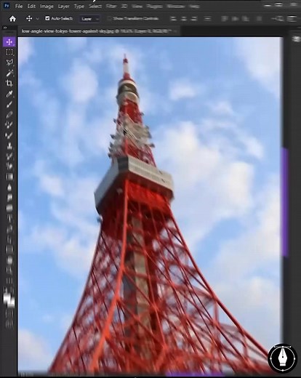Viewport: 301px width, 378px height.
Task: Select the Horizontal Type tool
Action: [x=9, y=218]
